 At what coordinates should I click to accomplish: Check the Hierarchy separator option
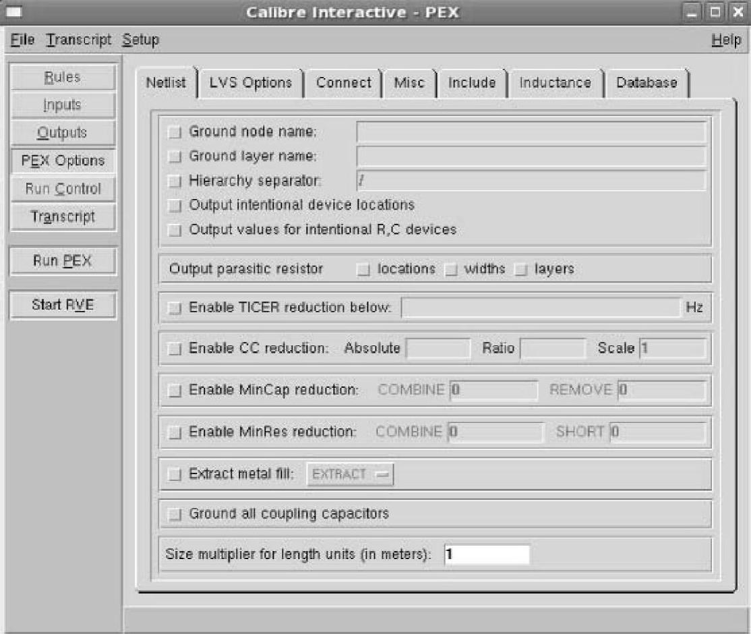click(x=175, y=181)
